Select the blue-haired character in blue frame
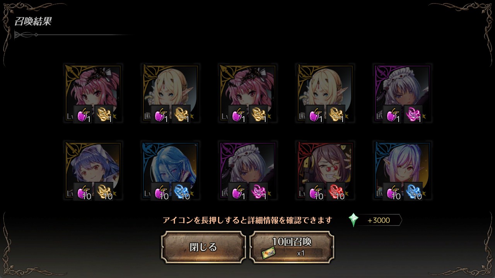 point(170,170)
